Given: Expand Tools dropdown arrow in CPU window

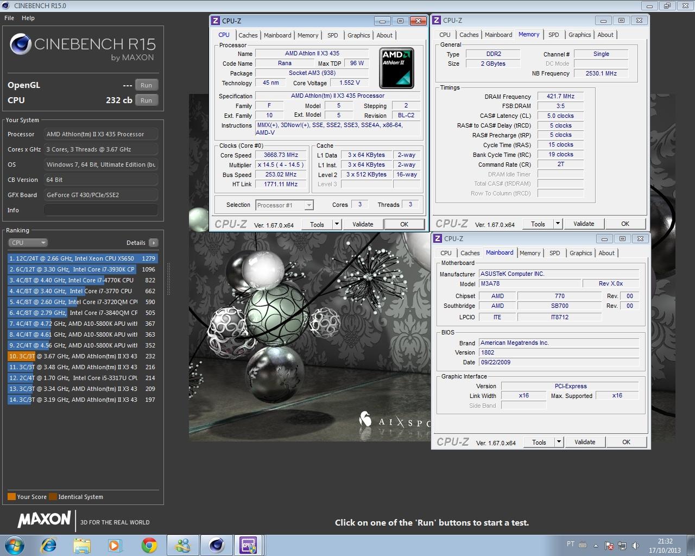Looking at the screenshot, I should pos(337,224).
